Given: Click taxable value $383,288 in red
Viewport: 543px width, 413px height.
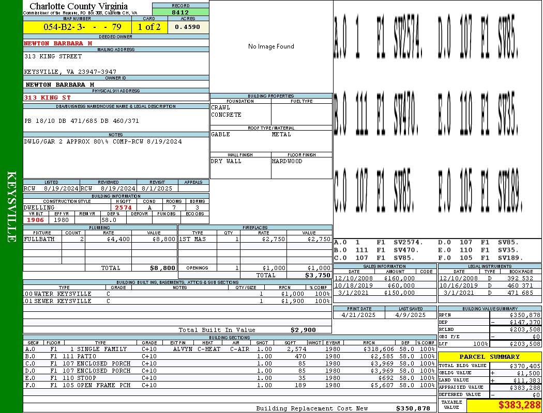Looking at the screenshot, I should 519,405.
